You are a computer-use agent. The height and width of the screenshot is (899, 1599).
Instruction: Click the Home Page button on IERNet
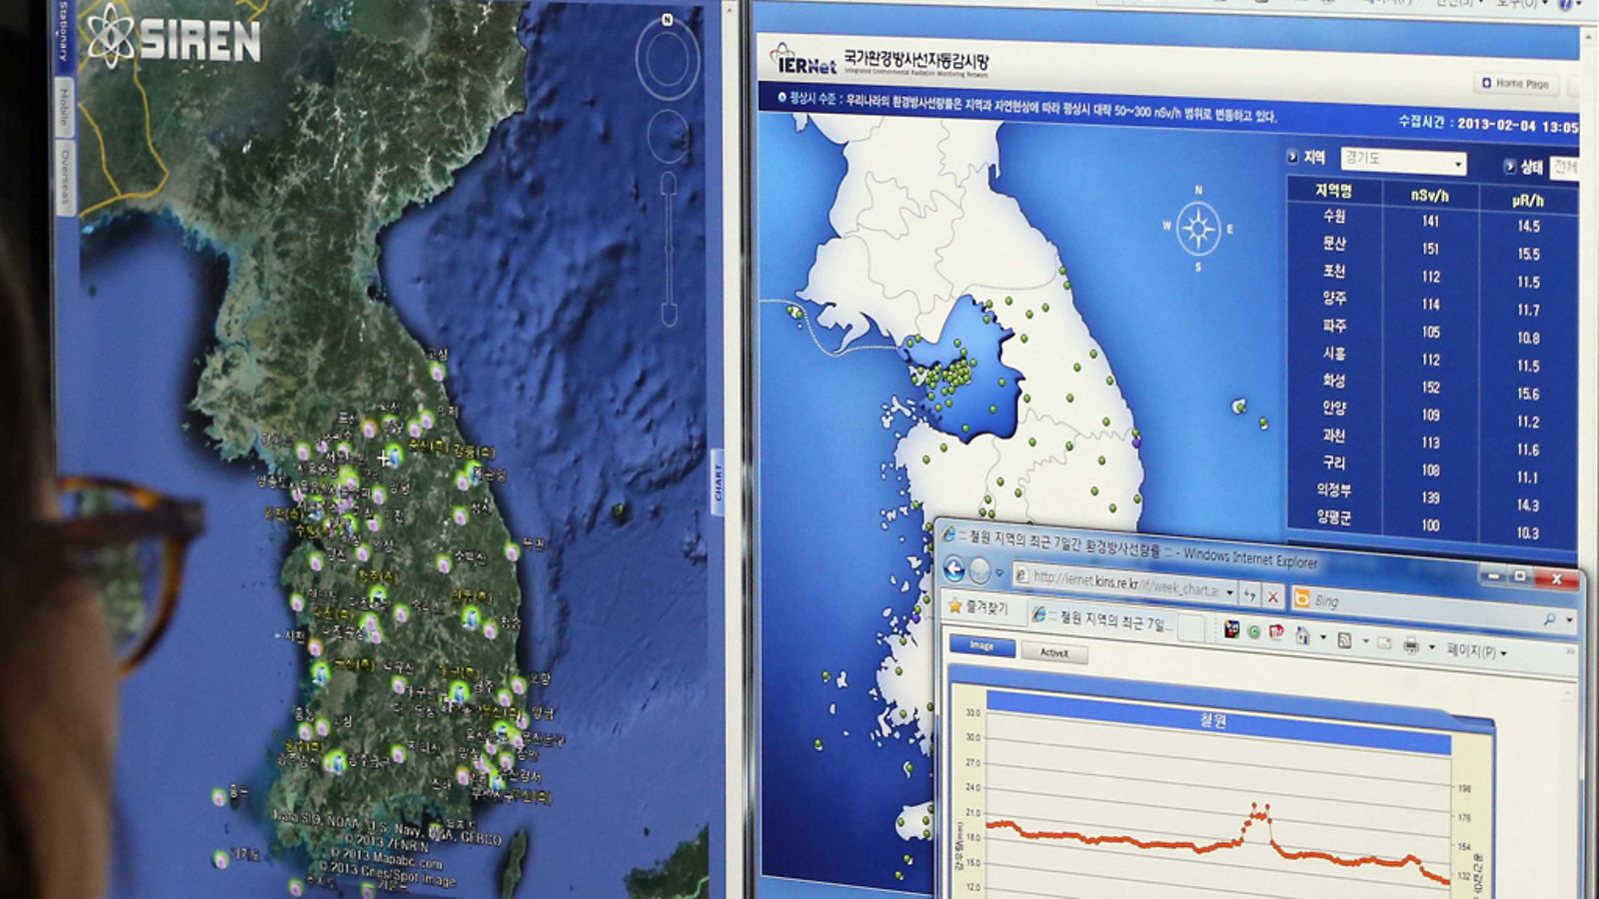[1515, 84]
